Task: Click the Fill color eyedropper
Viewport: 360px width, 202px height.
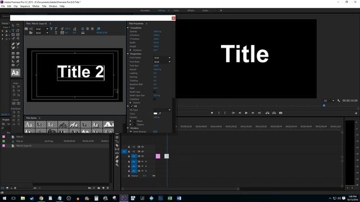Action: click(160, 113)
